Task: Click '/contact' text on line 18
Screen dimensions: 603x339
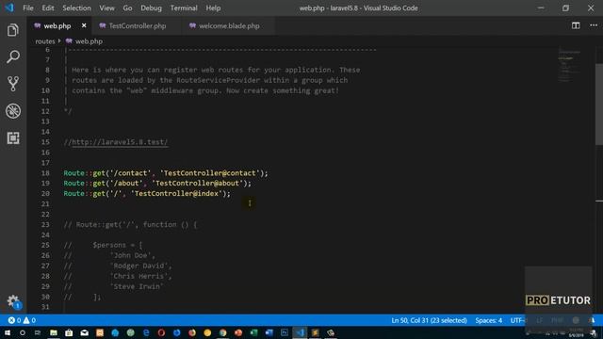Action: pos(130,173)
